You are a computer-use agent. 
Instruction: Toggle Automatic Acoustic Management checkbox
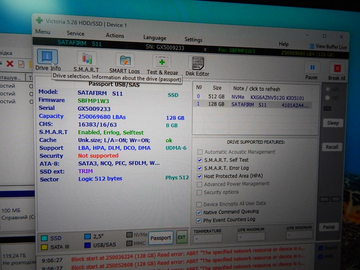tap(200, 152)
